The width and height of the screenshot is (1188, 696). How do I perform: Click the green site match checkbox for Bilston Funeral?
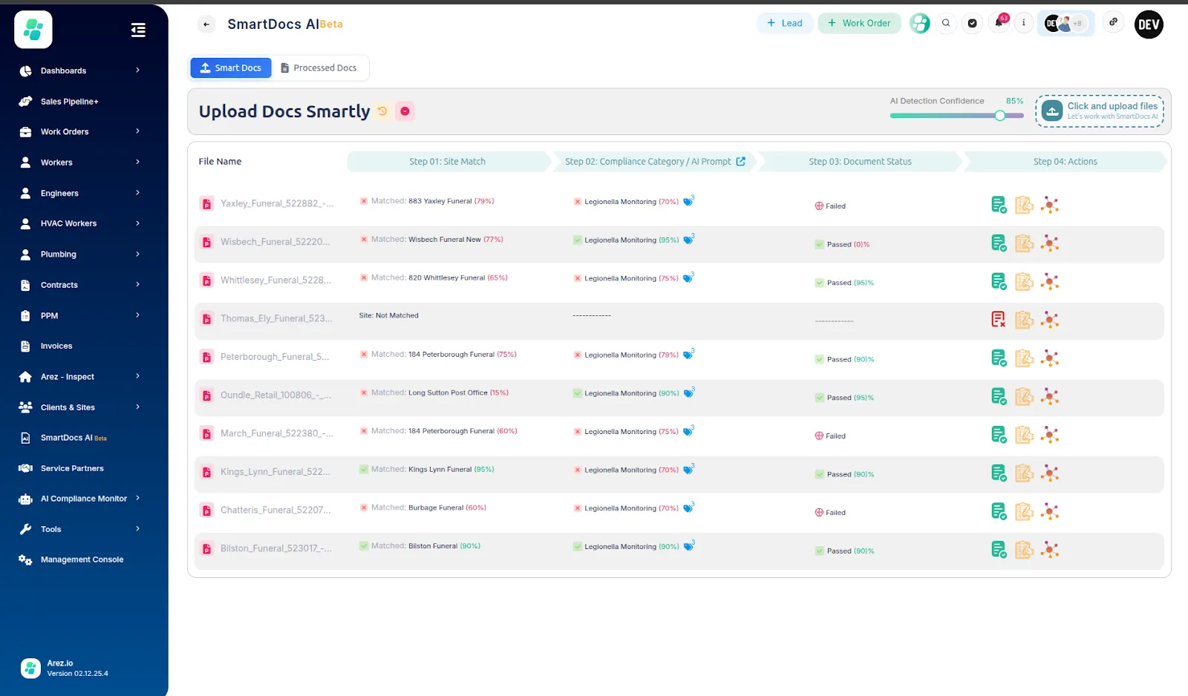[x=364, y=546]
